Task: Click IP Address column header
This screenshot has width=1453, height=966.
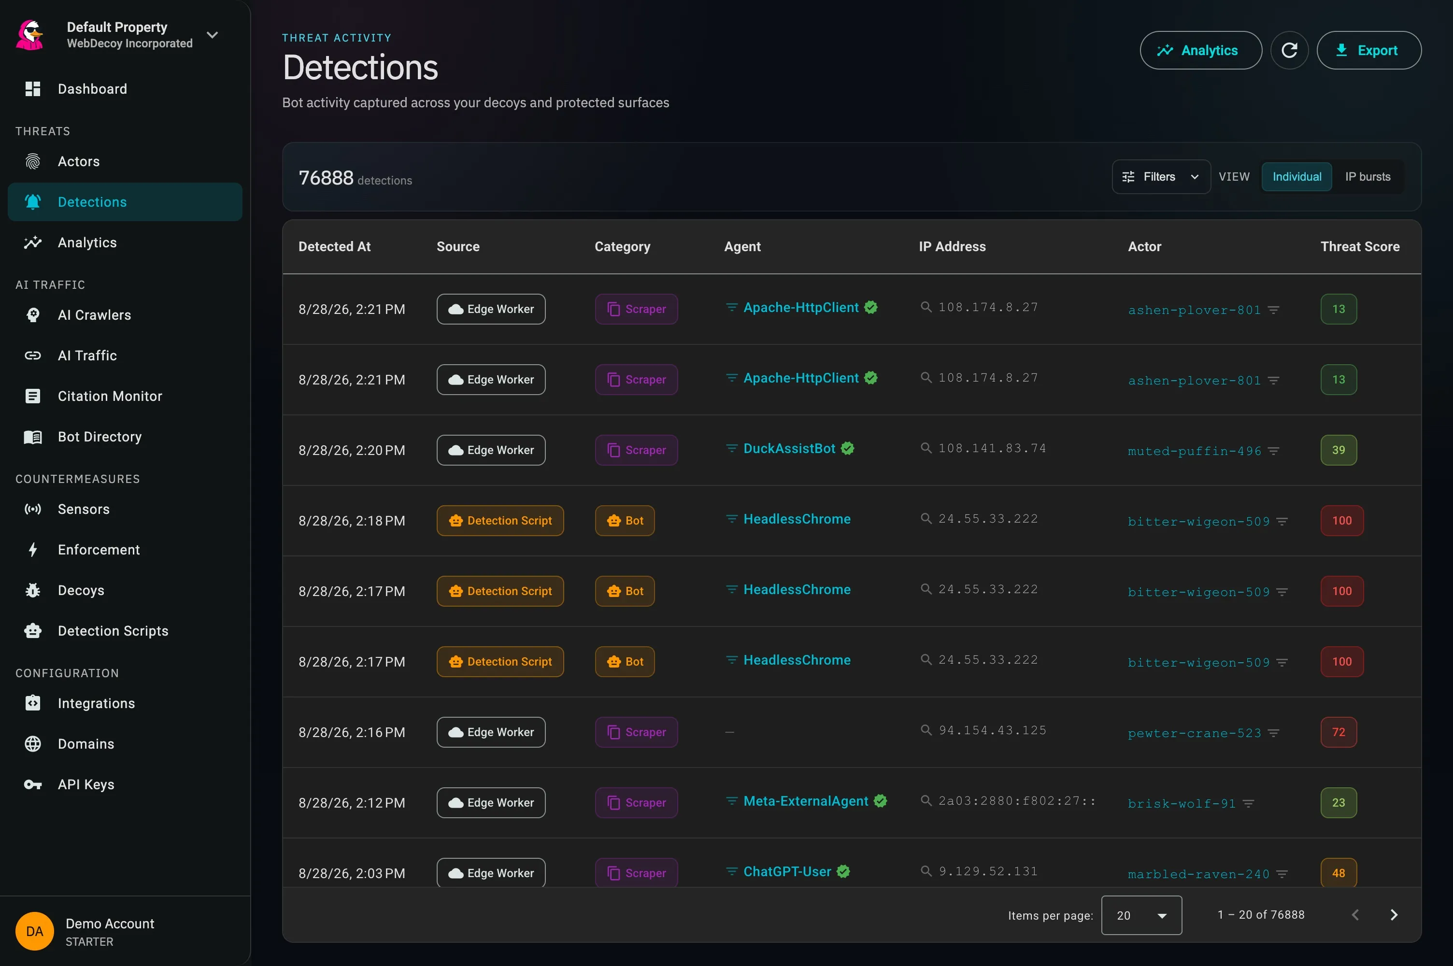Action: tap(952, 246)
